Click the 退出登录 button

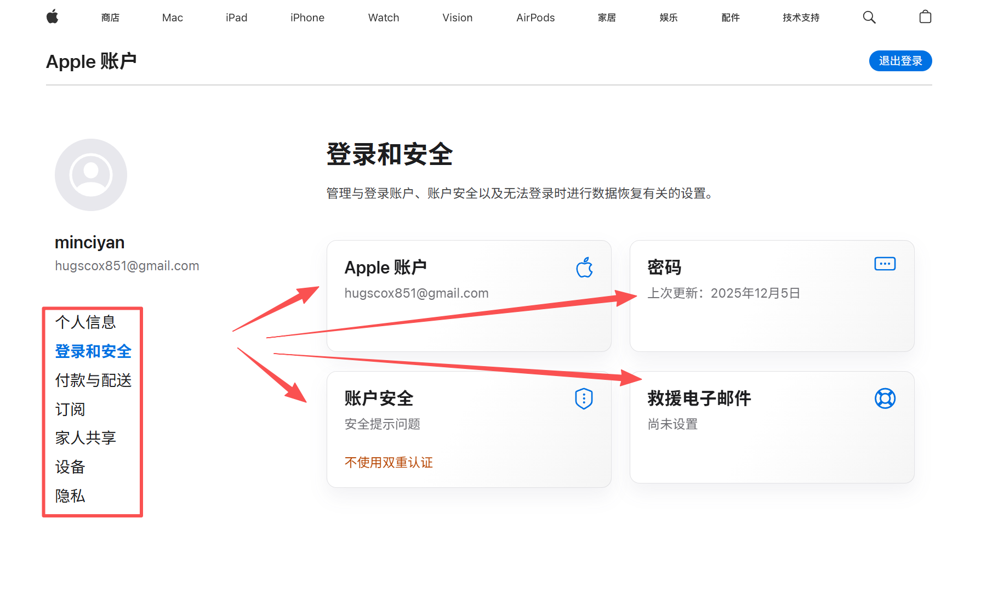click(x=900, y=61)
